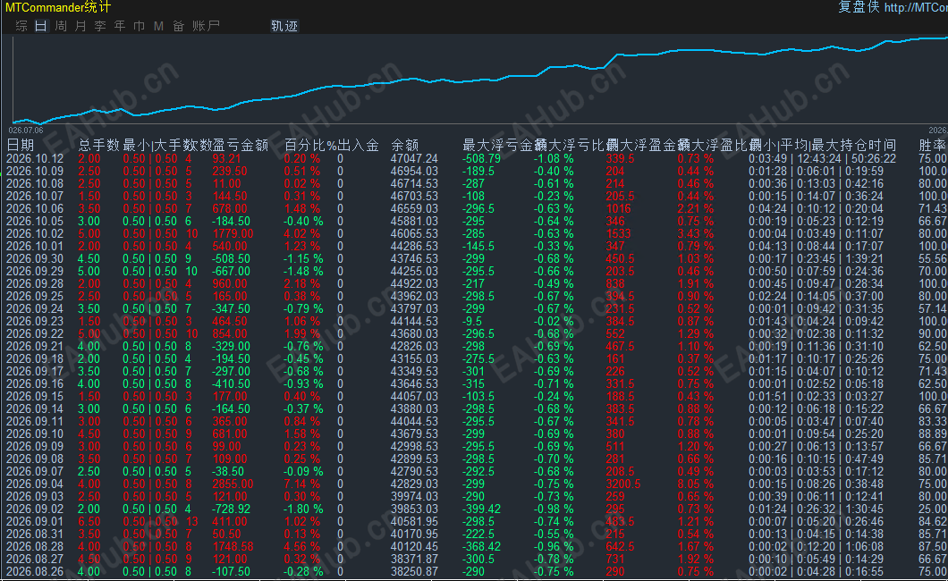Screen dimensions: 948x581
Task: Click the 百分比% column header
Action: pyautogui.click(x=310, y=145)
